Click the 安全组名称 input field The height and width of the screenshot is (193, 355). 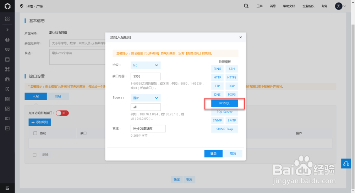pyautogui.click(x=77, y=43)
